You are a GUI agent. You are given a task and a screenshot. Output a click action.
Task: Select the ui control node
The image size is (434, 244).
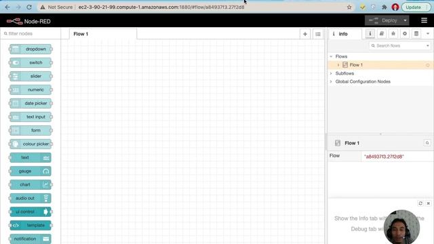[31, 212]
